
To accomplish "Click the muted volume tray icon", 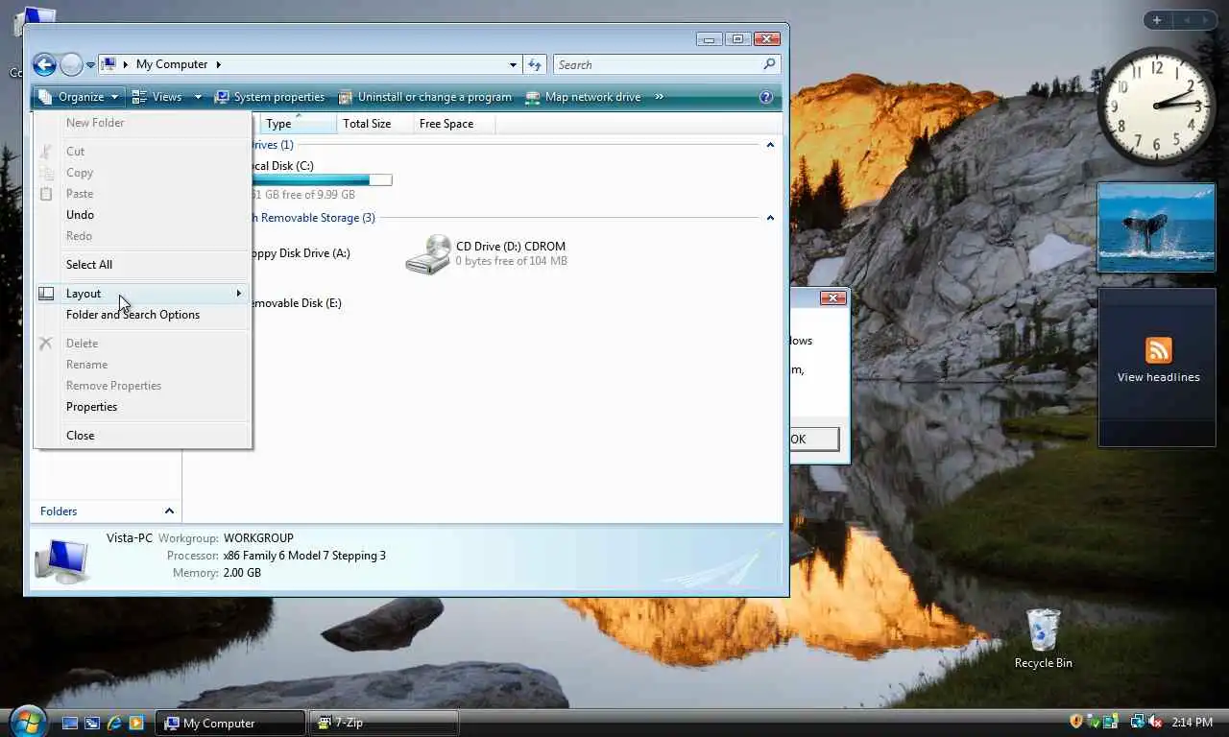I will pyautogui.click(x=1155, y=722).
